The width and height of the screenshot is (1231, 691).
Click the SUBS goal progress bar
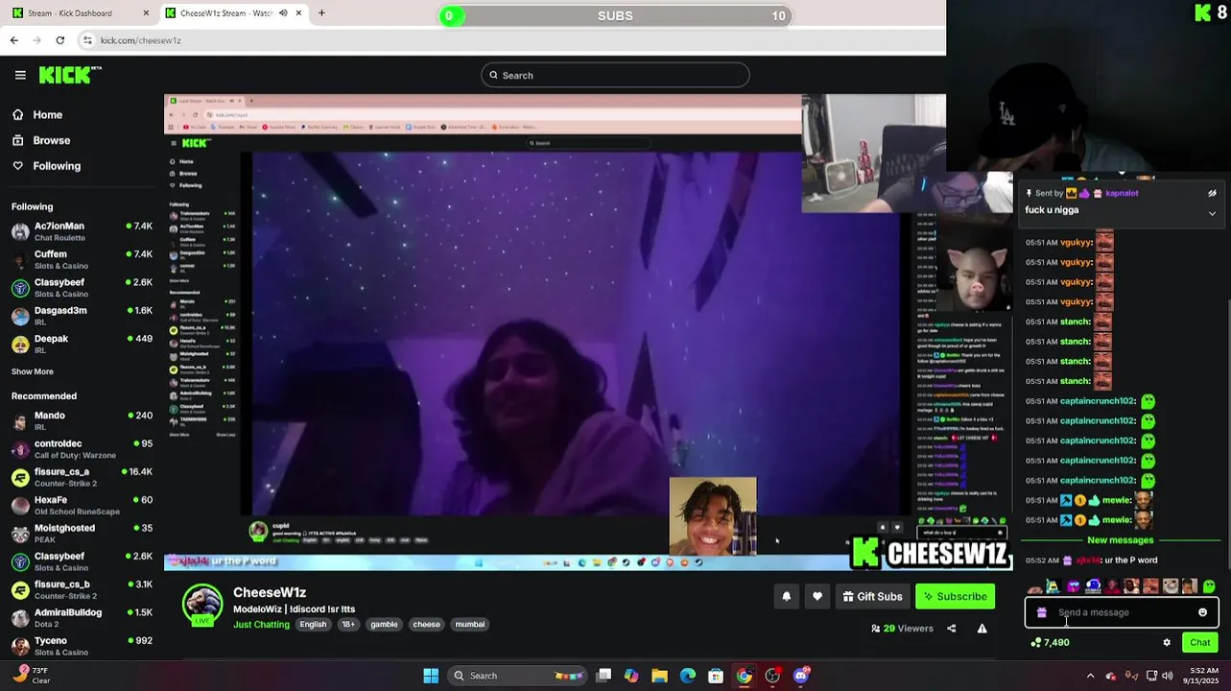click(615, 15)
